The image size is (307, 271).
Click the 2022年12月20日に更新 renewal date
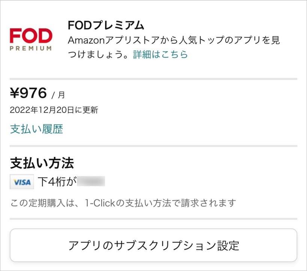(54, 110)
